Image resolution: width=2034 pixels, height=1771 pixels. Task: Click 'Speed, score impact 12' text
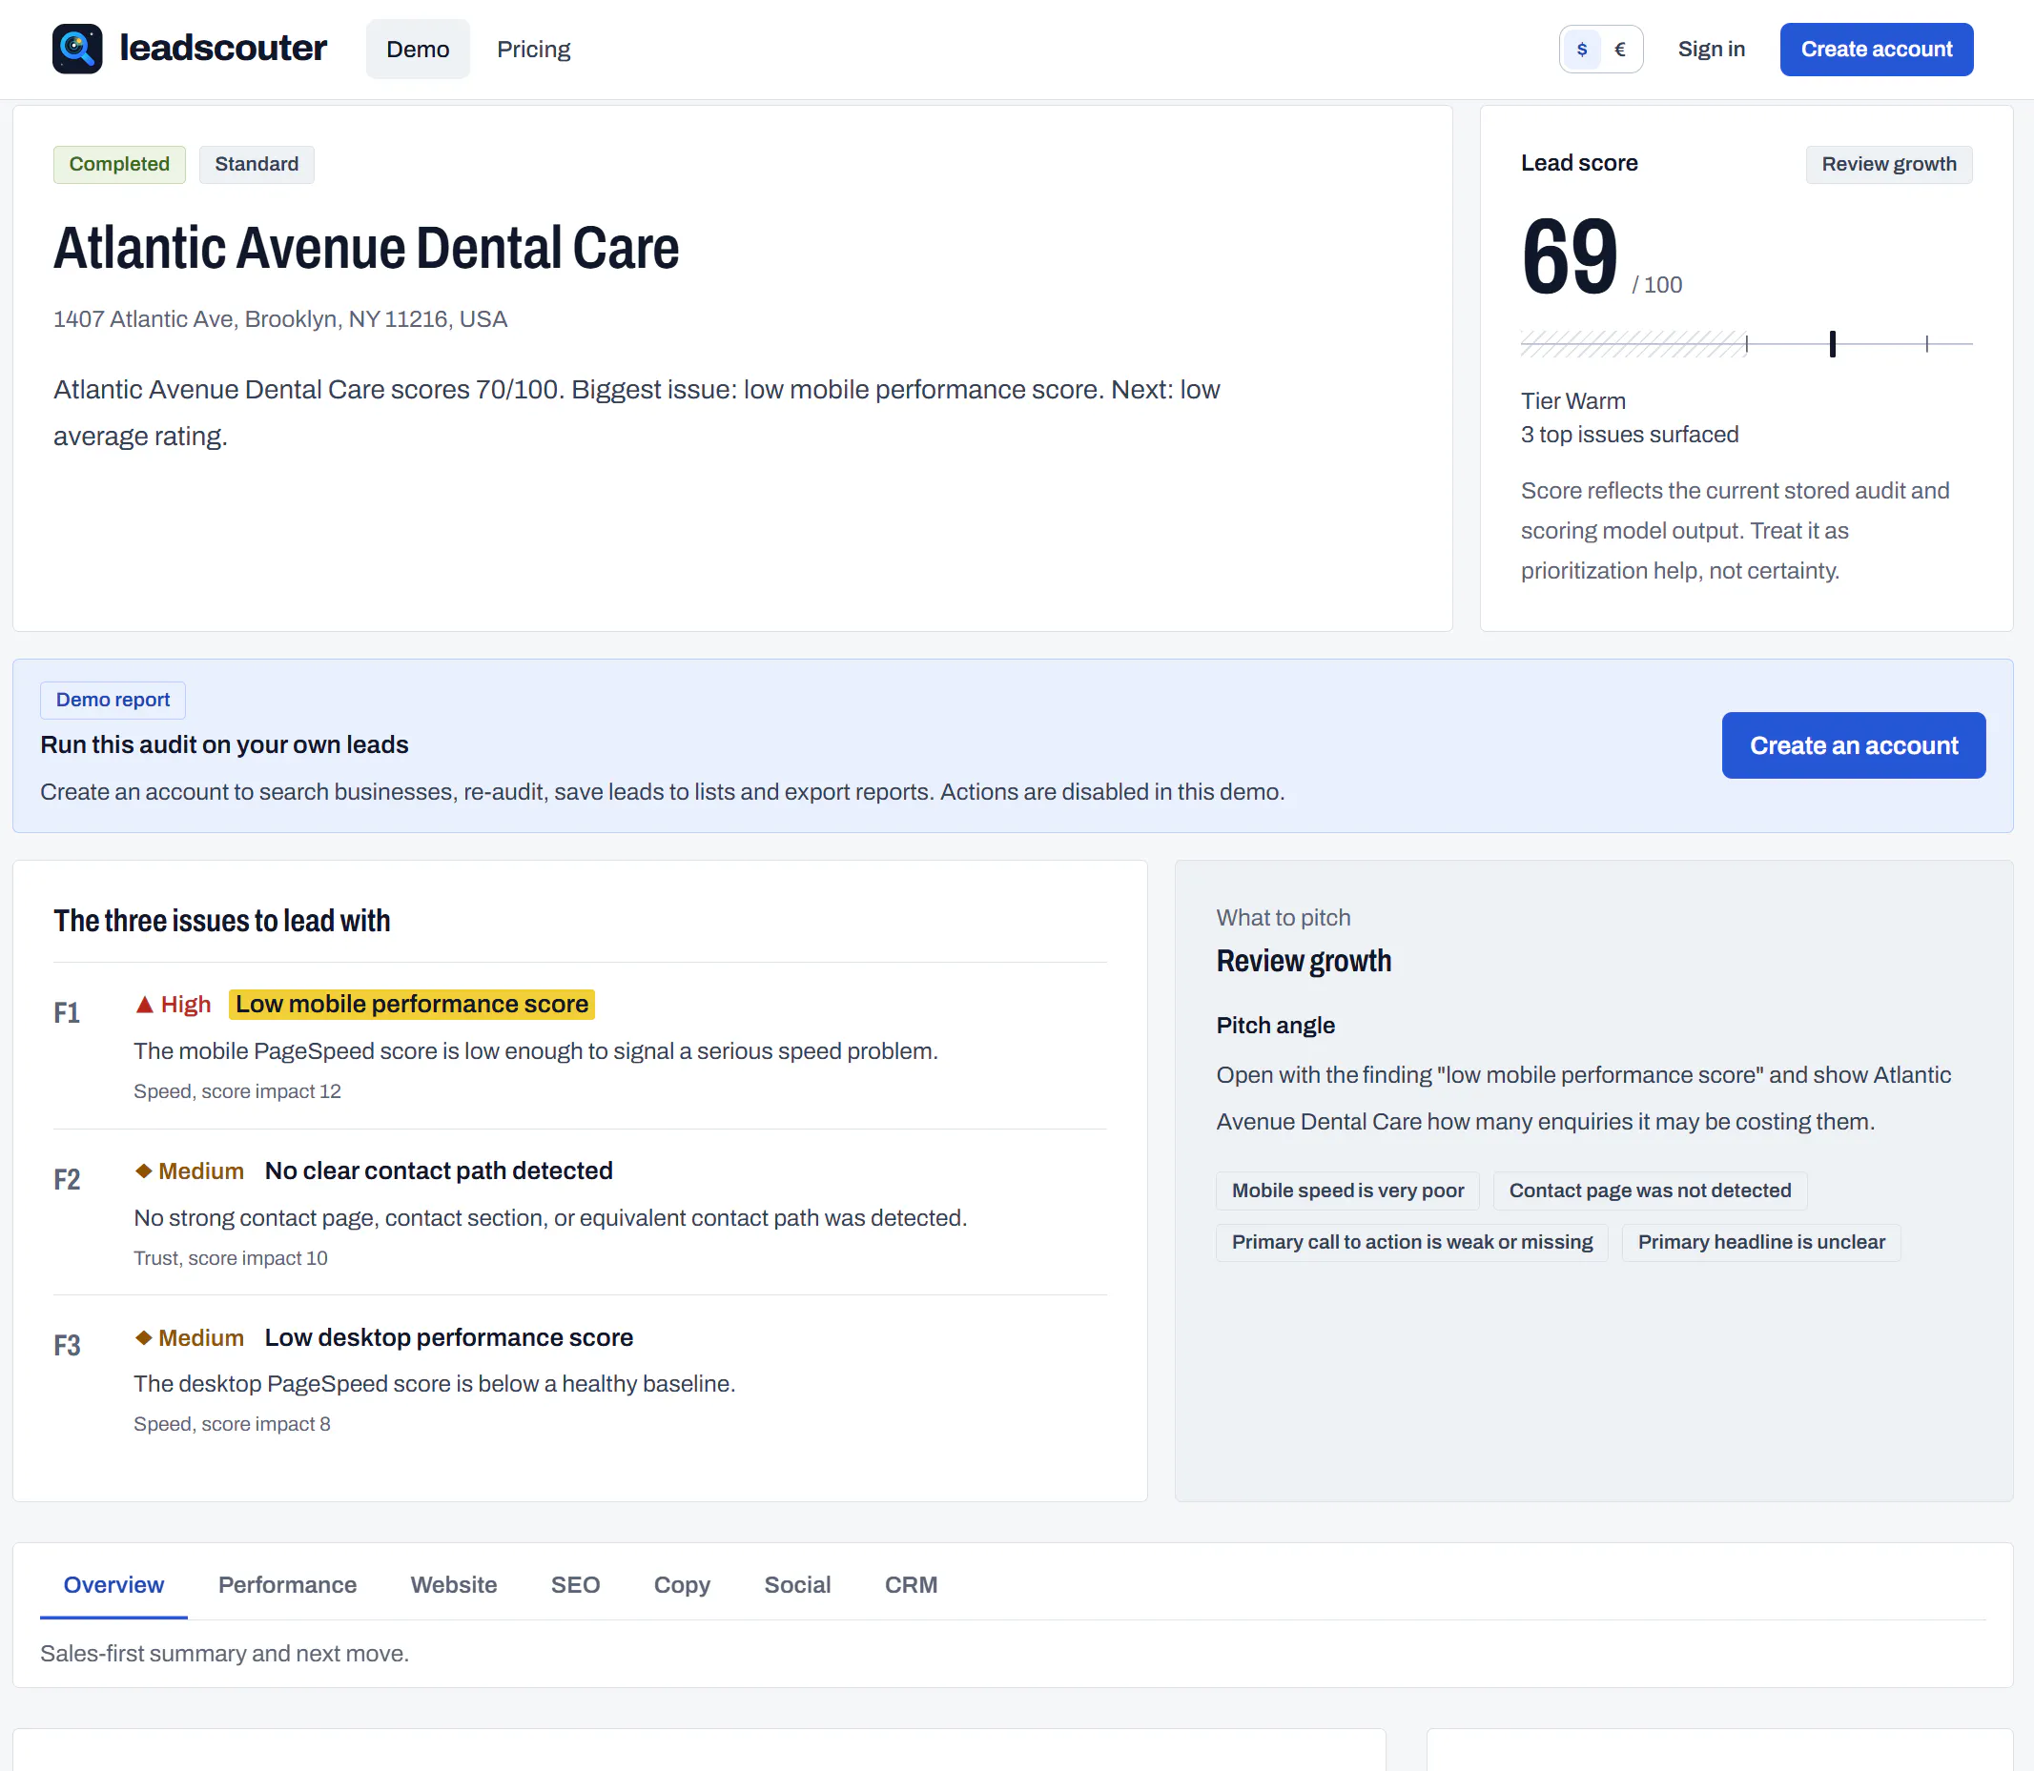237,1091
